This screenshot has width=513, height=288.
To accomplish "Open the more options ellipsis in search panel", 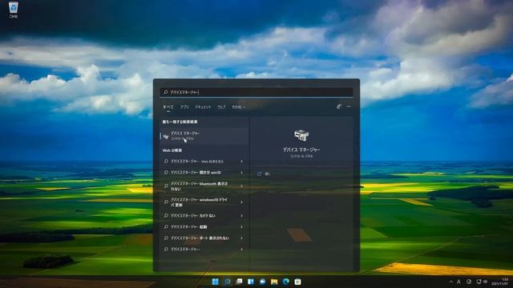I will [349, 106].
